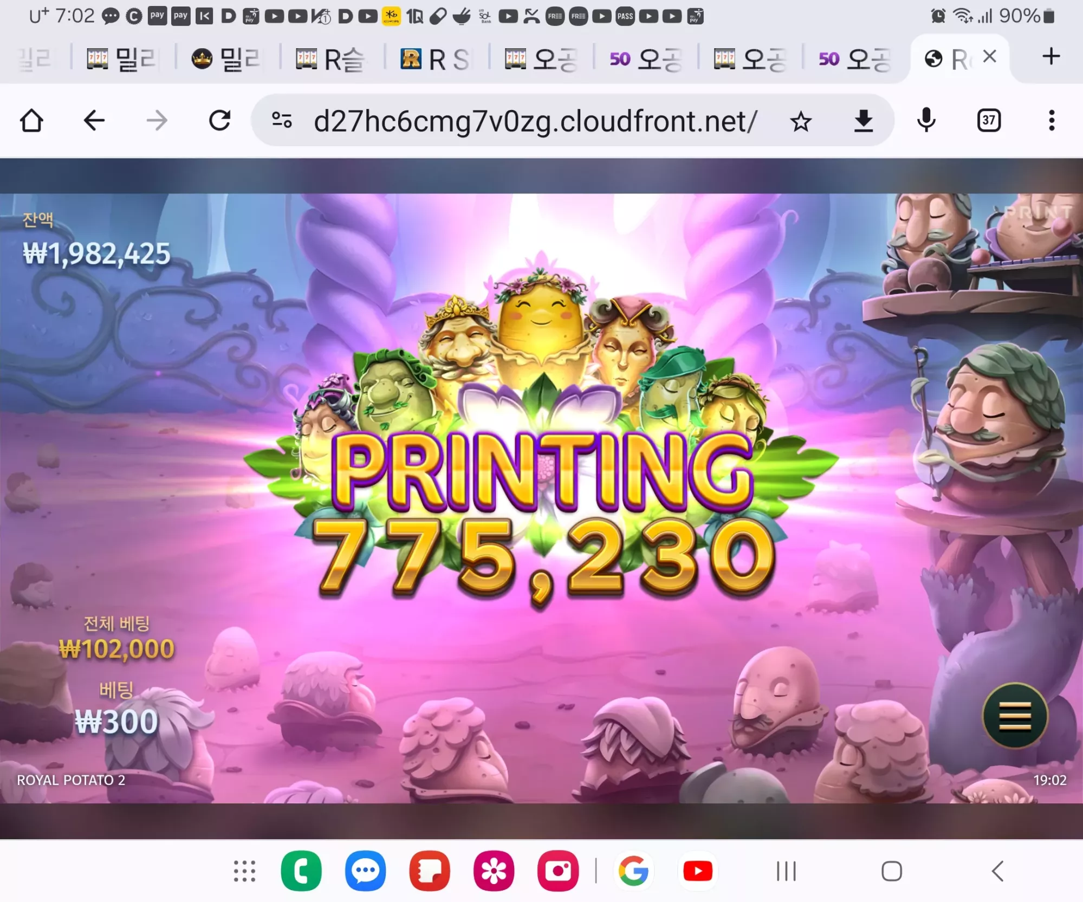
Task: Tap the ₩102,000 total bet value
Action: pyautogui.click(x=116, y=648)
